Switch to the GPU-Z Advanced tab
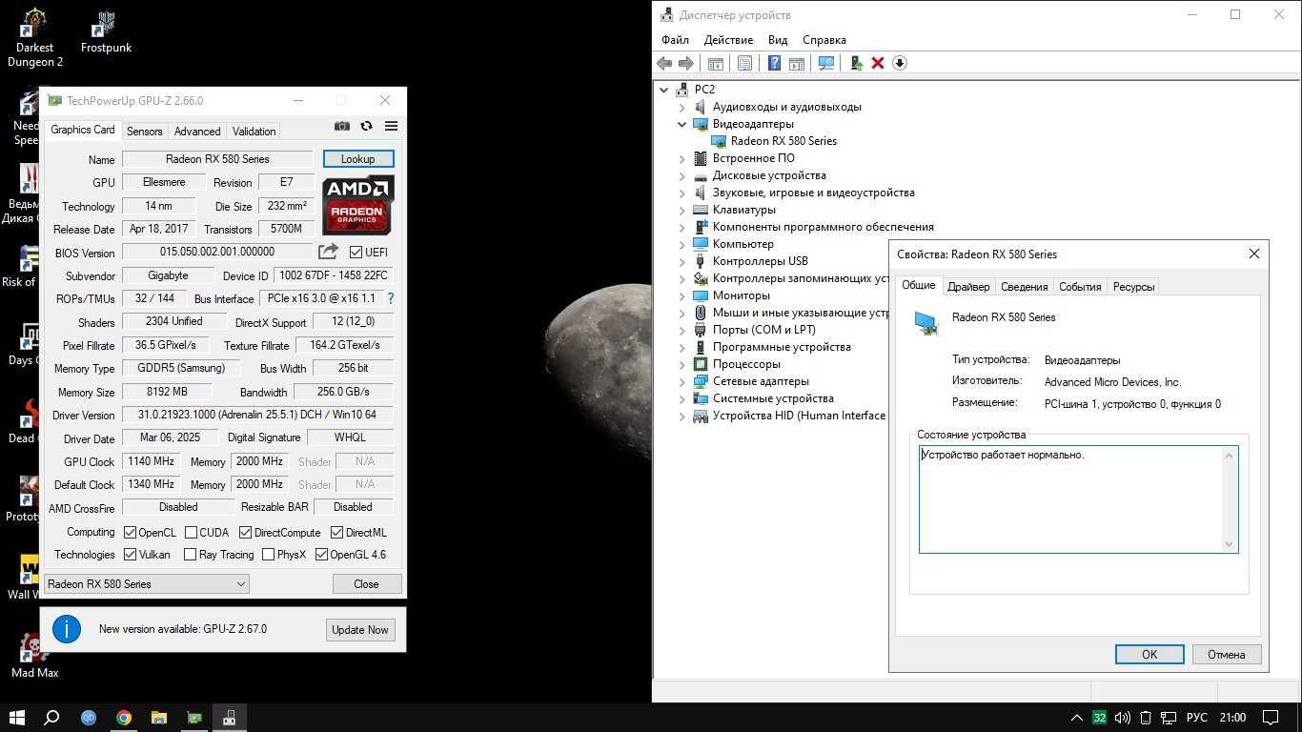Image resolution: width=1302 pixels, height=732 pixels. pos(197,132)
